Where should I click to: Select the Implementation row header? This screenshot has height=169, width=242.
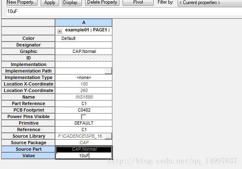click(x=28, y=64)
